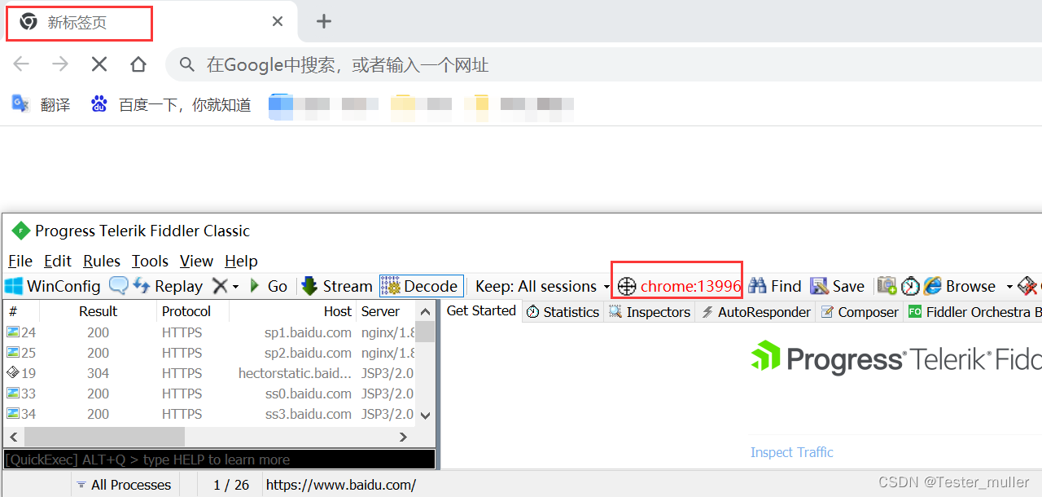Click the horizontal scrollbar right arrow in sessions
Screen dimensions: 1042x497
(x=404, y=438)
